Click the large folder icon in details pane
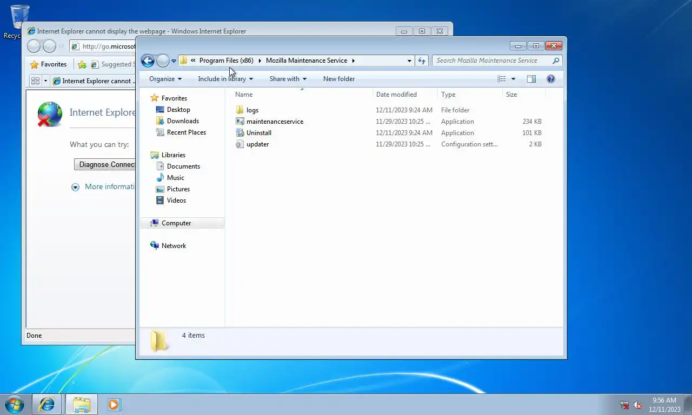Image resolution: width=692 pixels, height=415 pixels. pyautogui.click(x=159, y=341)
